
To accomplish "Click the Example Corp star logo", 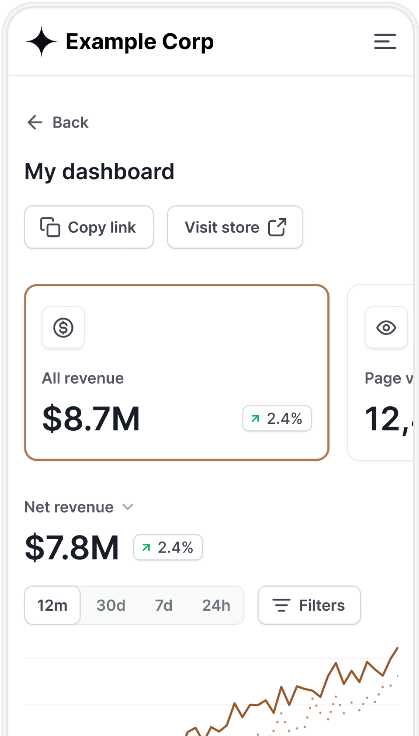I will (x=41, y=42).
